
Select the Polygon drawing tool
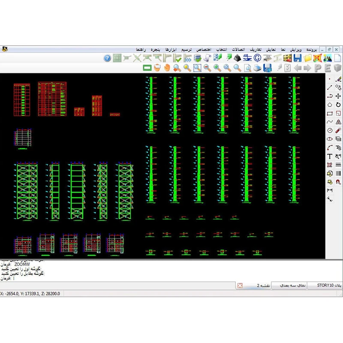tap(330, 105)
